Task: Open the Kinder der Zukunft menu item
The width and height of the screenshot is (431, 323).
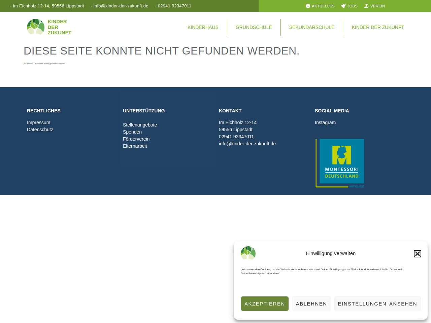Action: tap(377, 27)
